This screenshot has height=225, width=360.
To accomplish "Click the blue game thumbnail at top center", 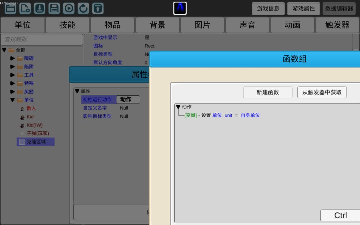I will click(180, 8).
